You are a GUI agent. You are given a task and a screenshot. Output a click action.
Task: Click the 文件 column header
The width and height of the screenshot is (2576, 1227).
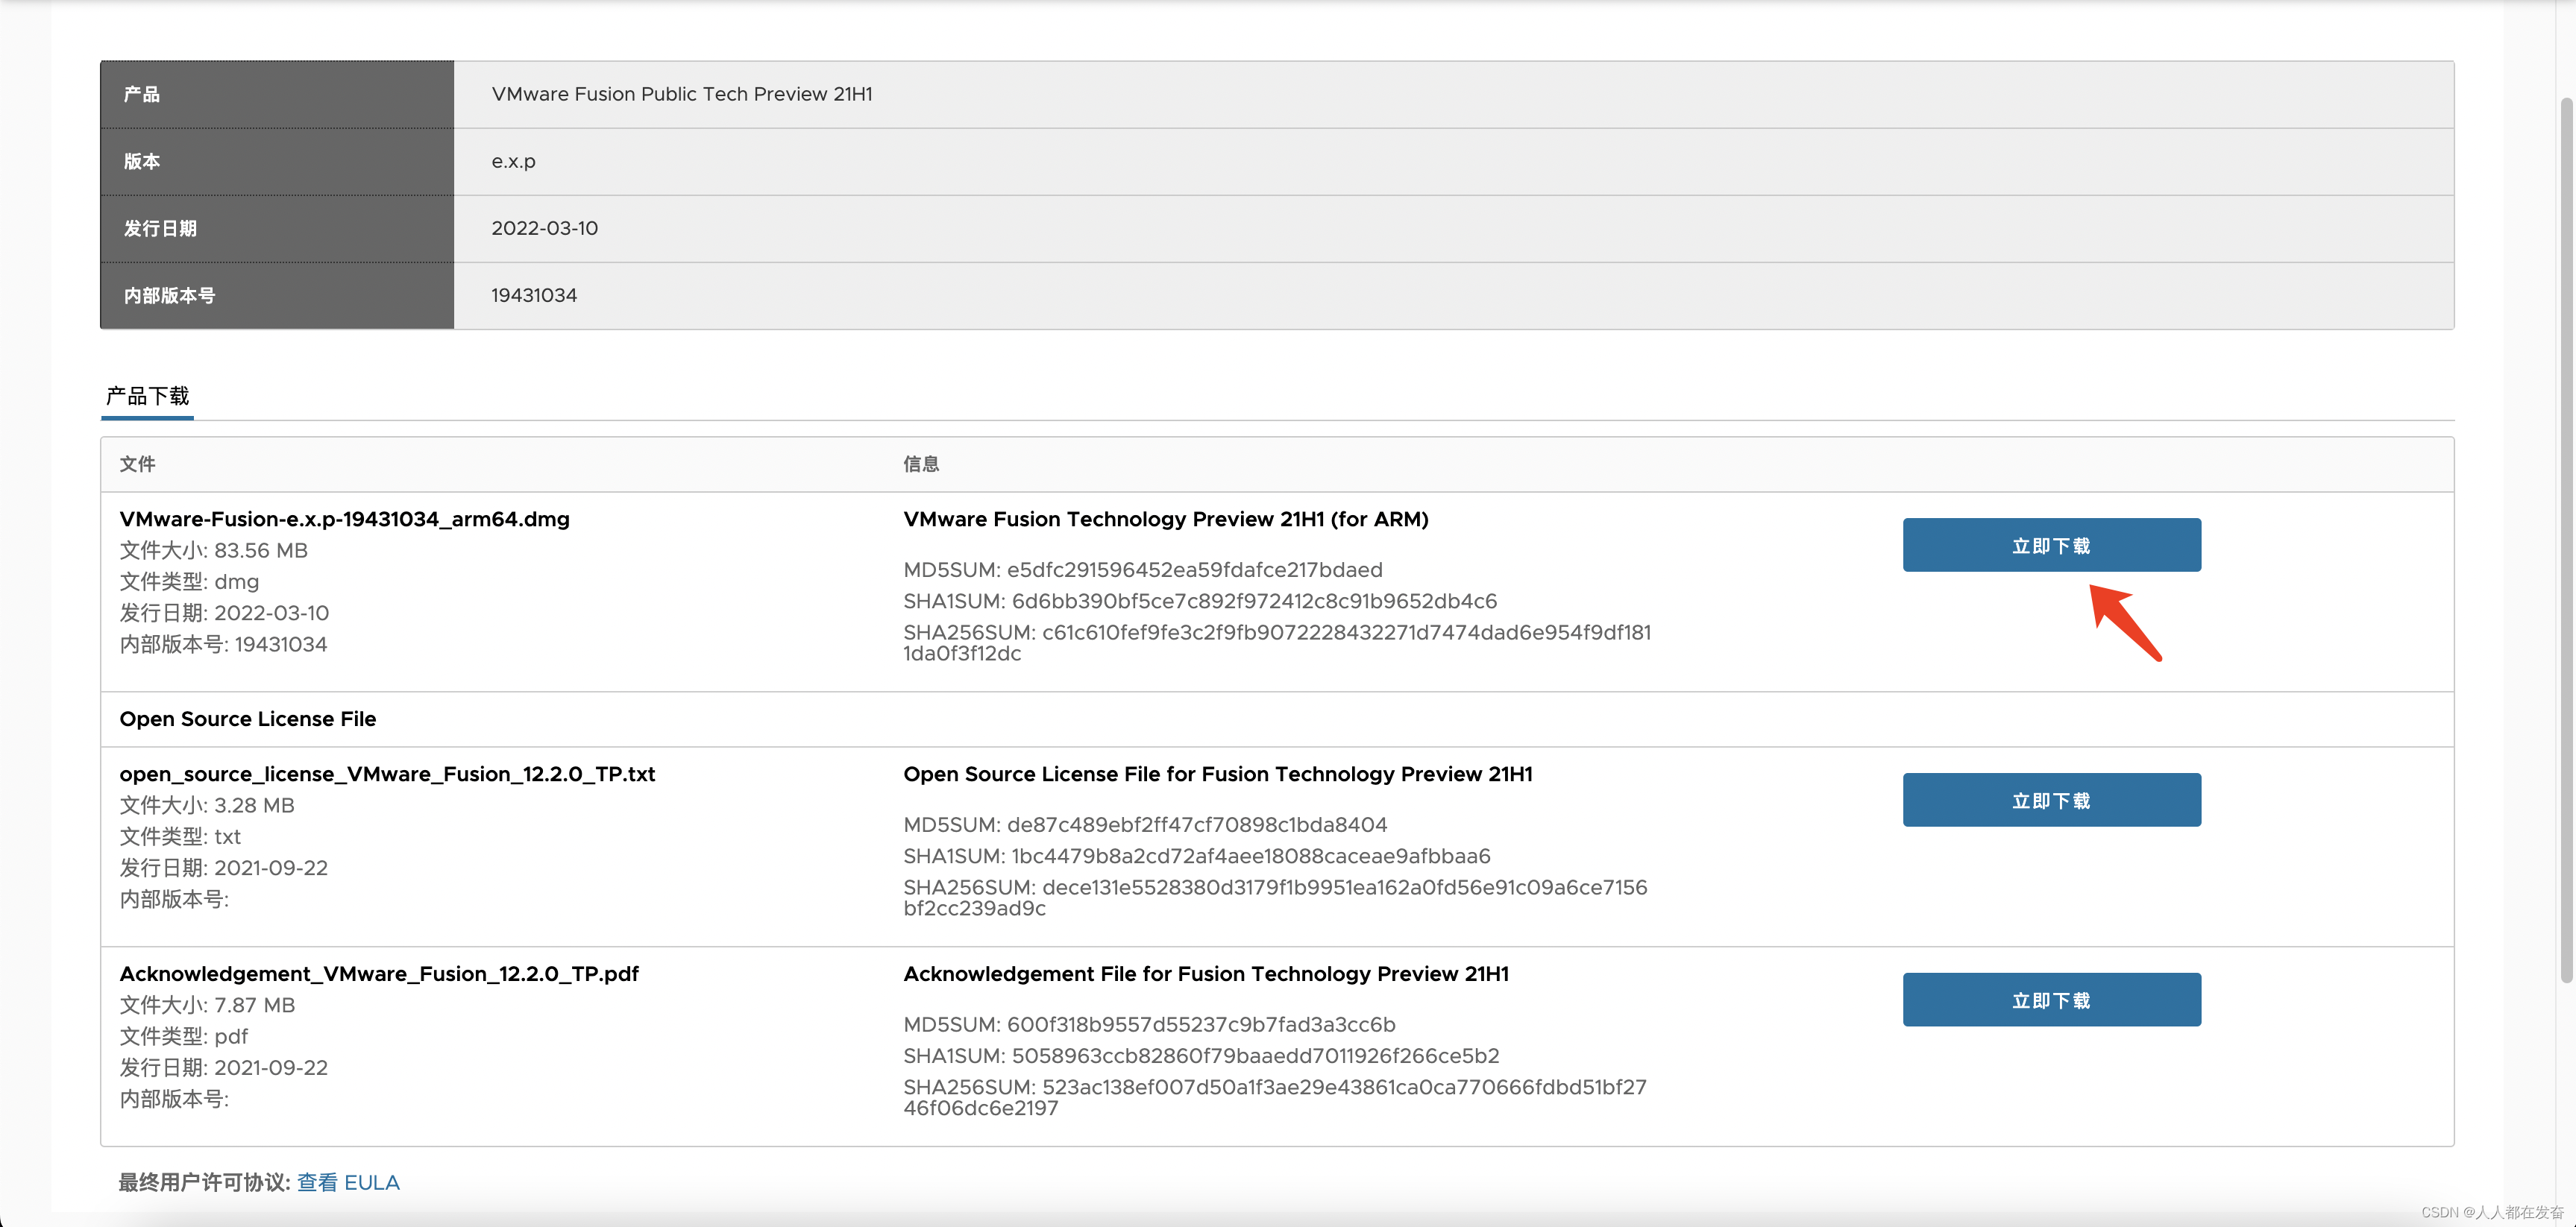tap(137, 464)
